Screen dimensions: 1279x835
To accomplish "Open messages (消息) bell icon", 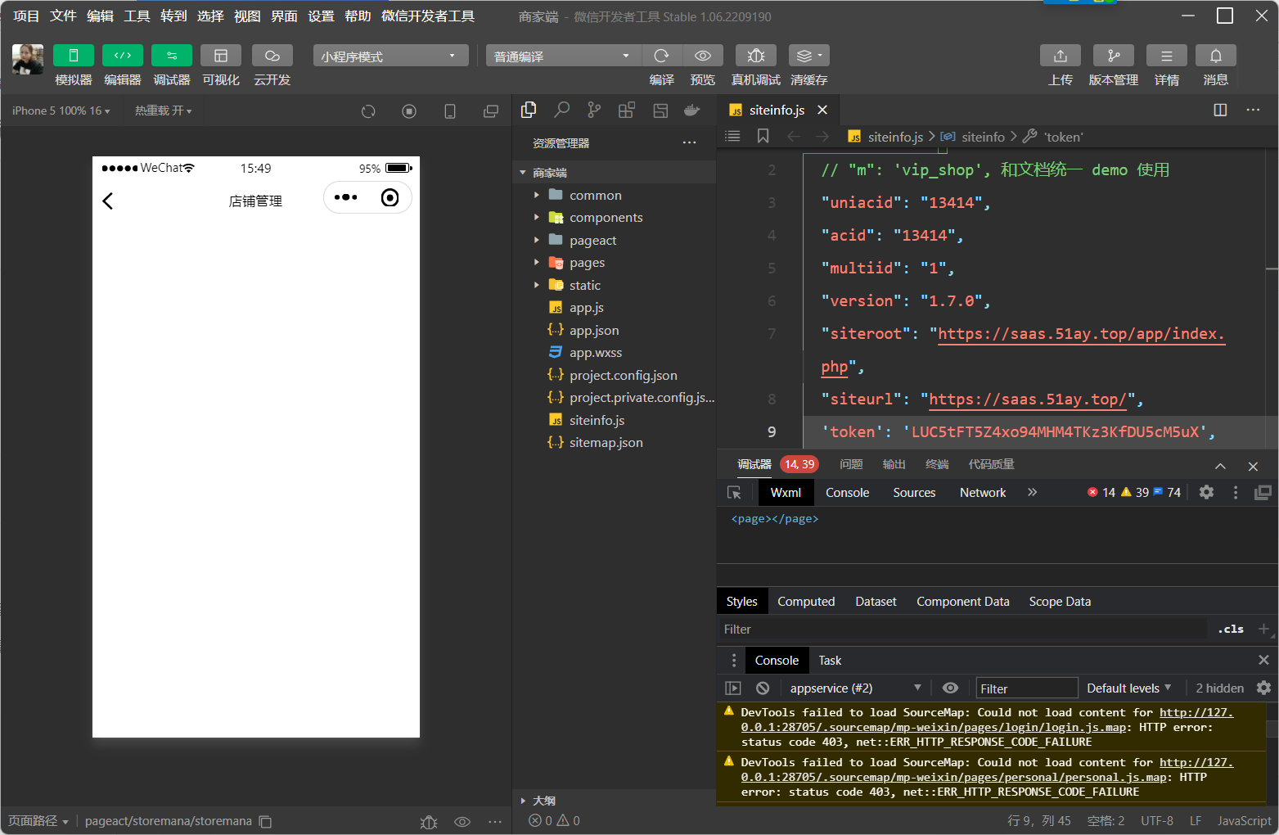I will point(1216,56).
